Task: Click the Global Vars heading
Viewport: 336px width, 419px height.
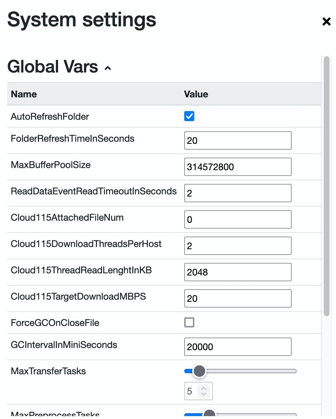Action: tap(53, 67)
